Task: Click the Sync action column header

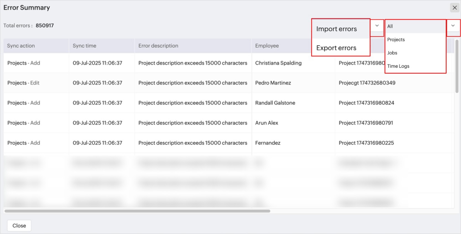Action: (x=21, y=46)
